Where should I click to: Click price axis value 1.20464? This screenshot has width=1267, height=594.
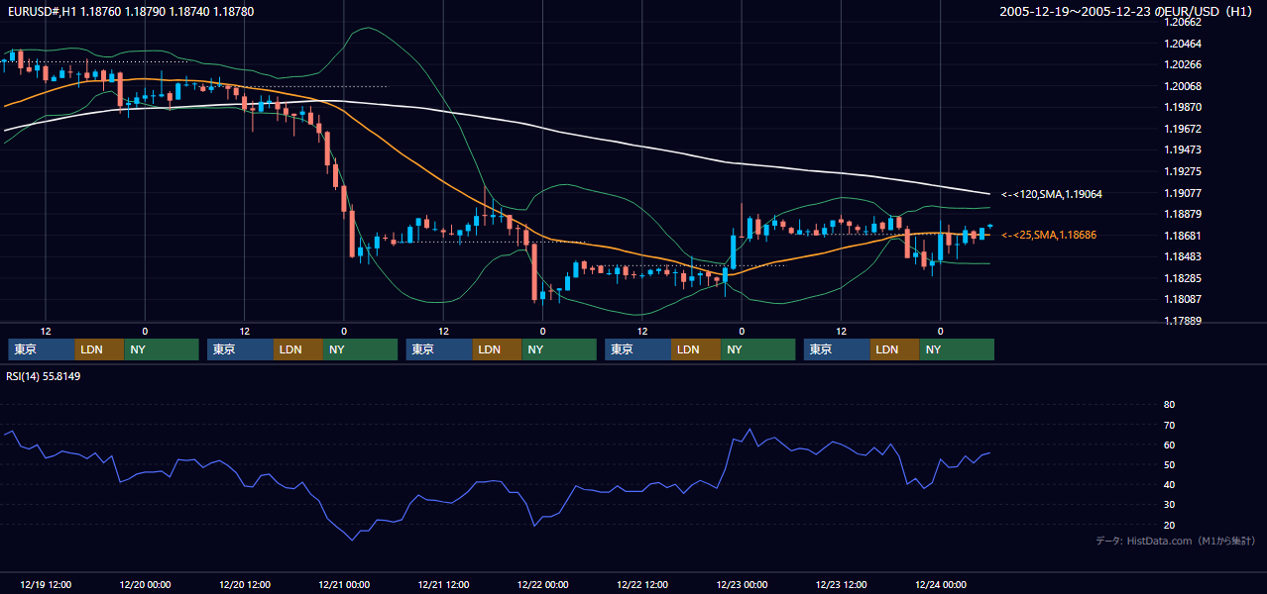pos(1183,44)
